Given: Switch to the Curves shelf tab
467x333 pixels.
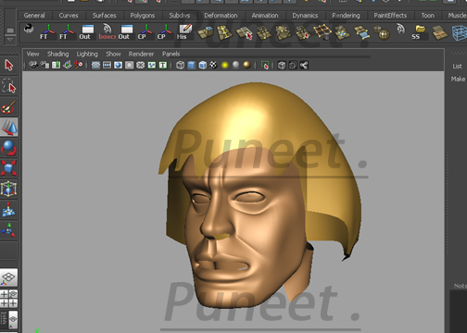Looking at the screenshot, I should tap(69, 16).
